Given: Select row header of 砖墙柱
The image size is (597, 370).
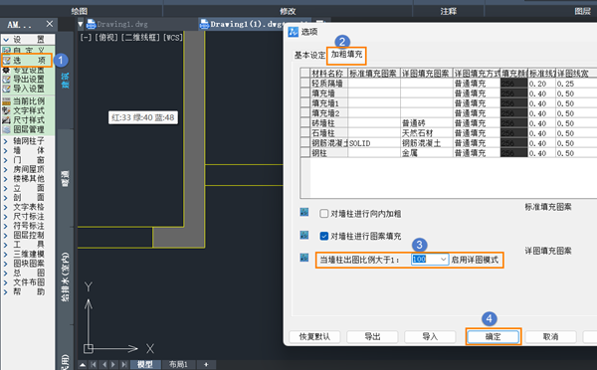Looking at the screenshot, I should [x=305, y=123].
